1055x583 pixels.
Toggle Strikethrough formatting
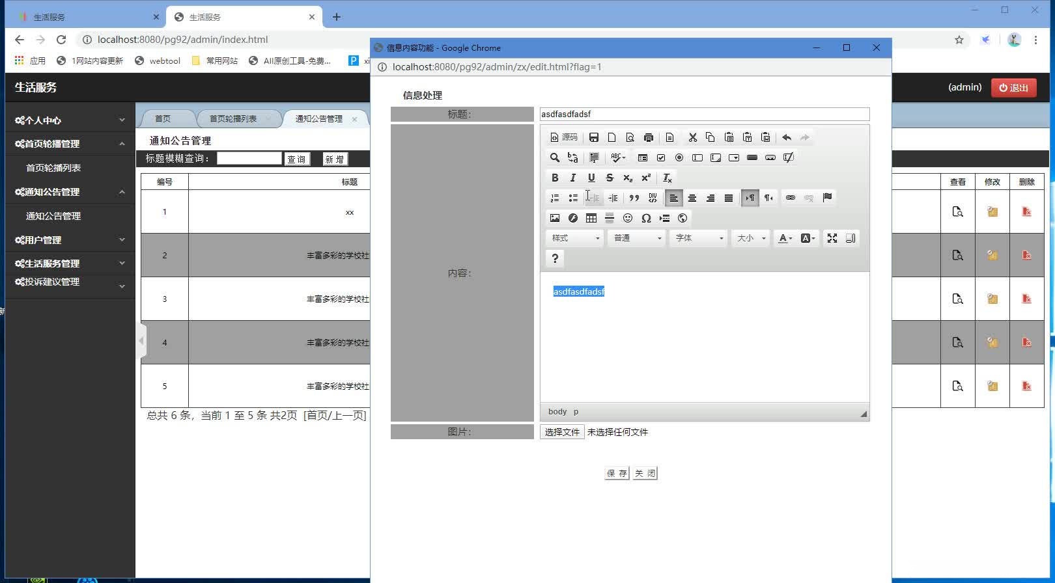click(x=610, y=178)
